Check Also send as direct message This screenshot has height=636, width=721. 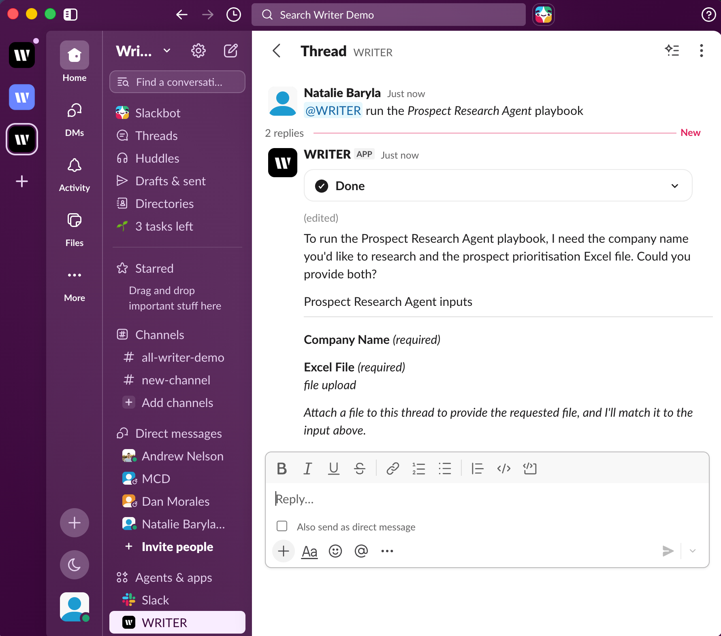(x=282, y=526)
